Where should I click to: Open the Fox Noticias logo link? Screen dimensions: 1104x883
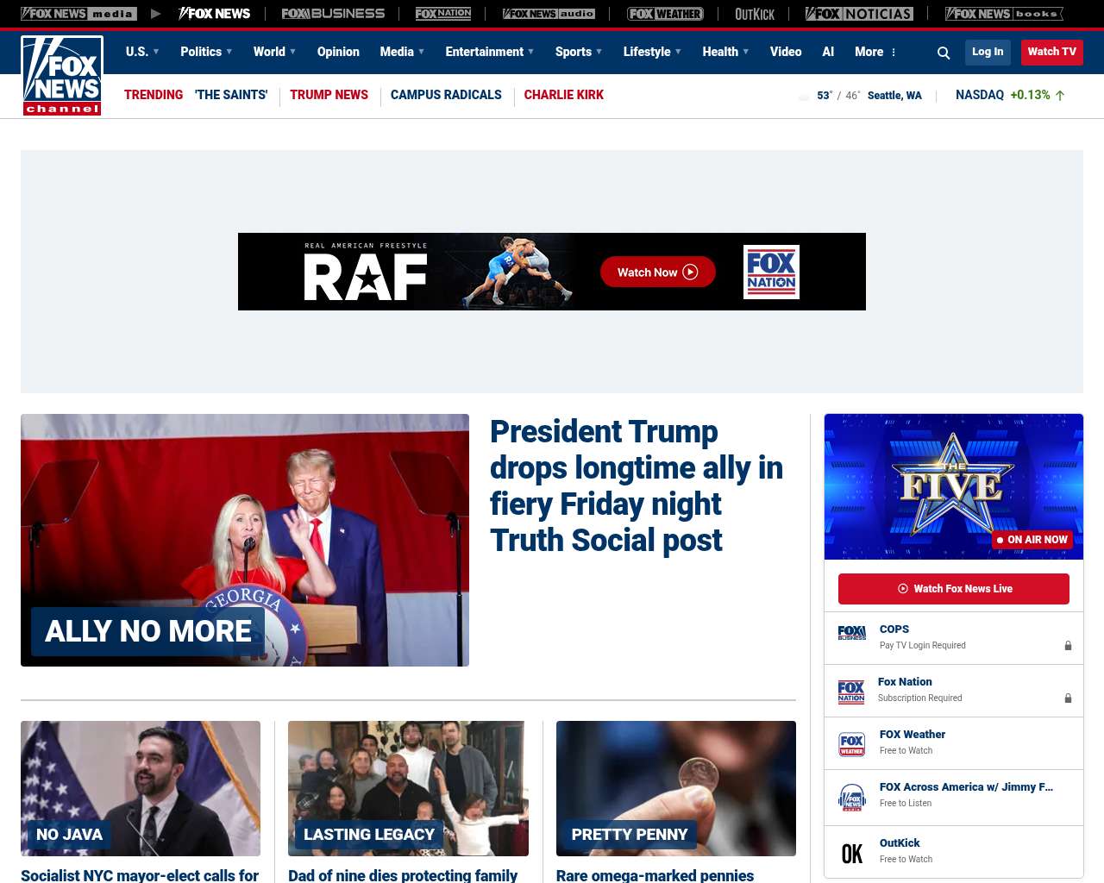(x=859, y=14)
